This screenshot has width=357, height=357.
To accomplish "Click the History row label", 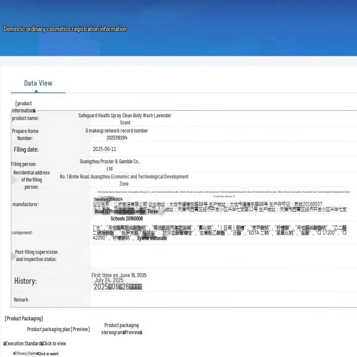I will [x=25, y=281].
